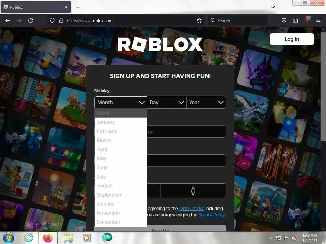This screenshot has height=244, width=326.
Task: Select the Roblox browser tab
Action: coord(36,7)
